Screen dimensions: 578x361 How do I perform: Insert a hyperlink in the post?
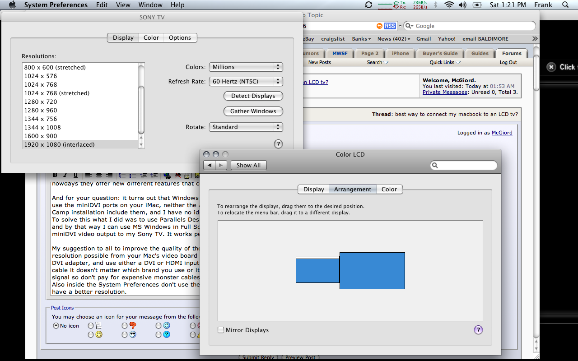click(x=167, y=176)
